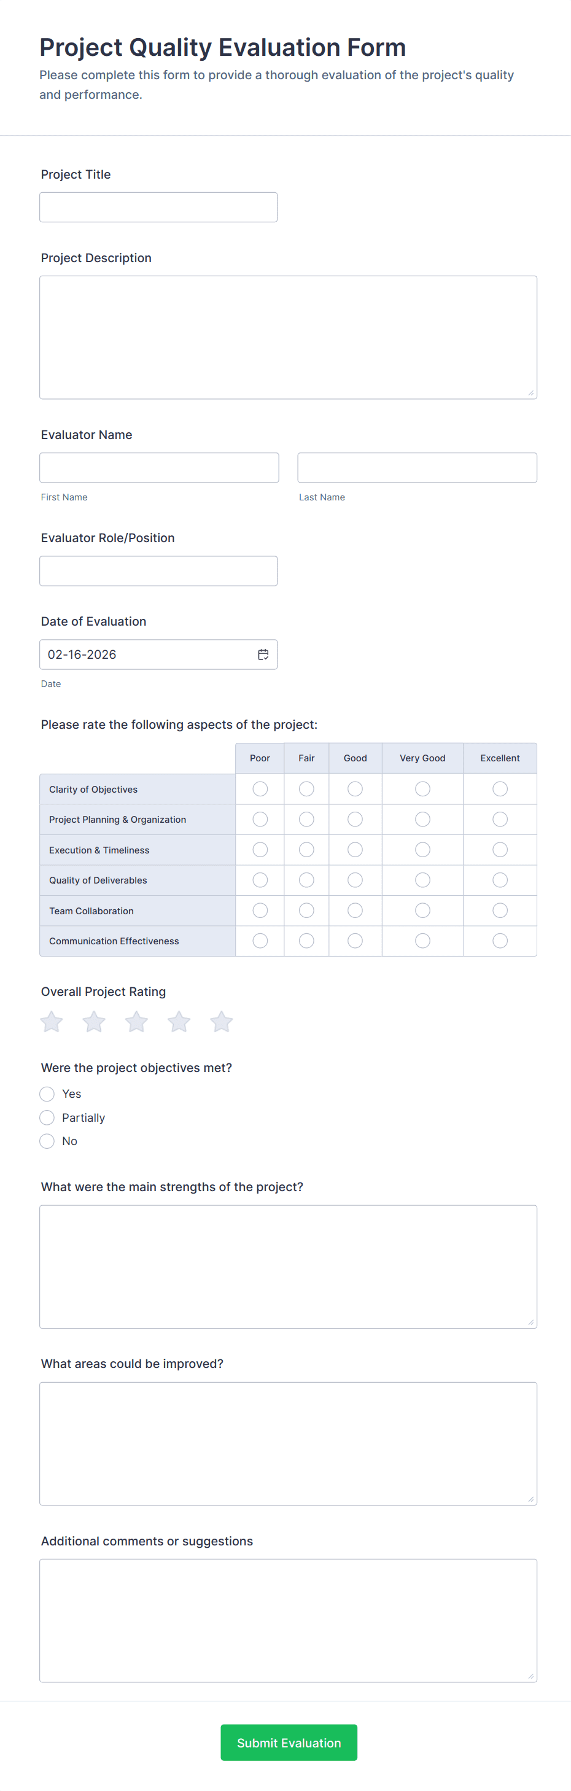Select the fourth rating star
This screenshot has width=571, height=1791.
179,1021
